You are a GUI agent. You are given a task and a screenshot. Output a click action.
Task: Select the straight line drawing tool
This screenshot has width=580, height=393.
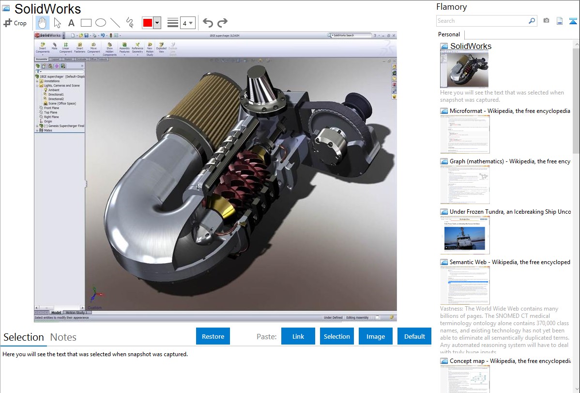pos(115,23)
